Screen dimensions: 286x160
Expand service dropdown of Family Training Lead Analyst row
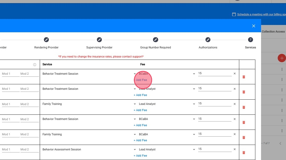point(135,104)
